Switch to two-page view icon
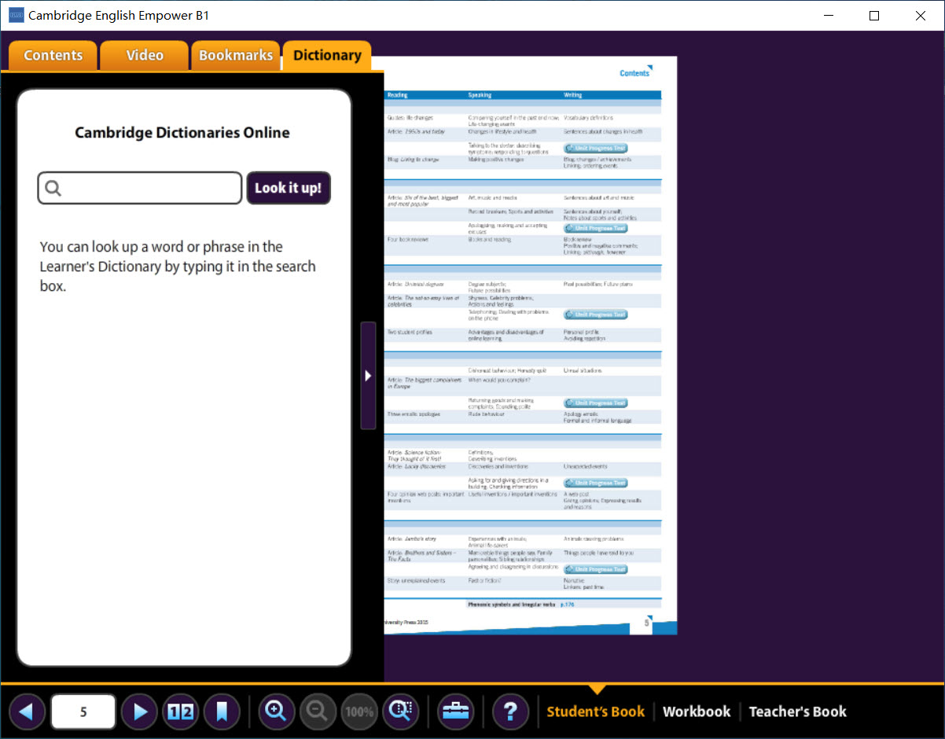The height and width of the screenshot is (739, 945). pos(181,712)
